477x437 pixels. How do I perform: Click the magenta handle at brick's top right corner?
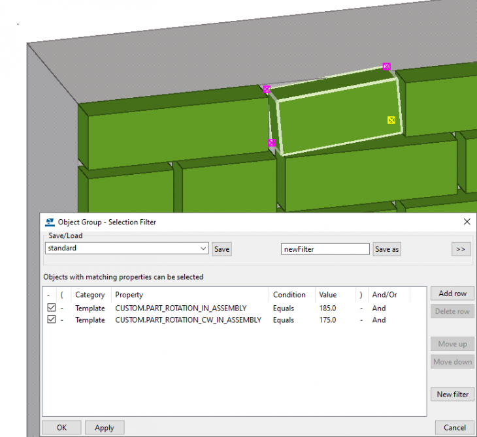click(x=386, y=67)
